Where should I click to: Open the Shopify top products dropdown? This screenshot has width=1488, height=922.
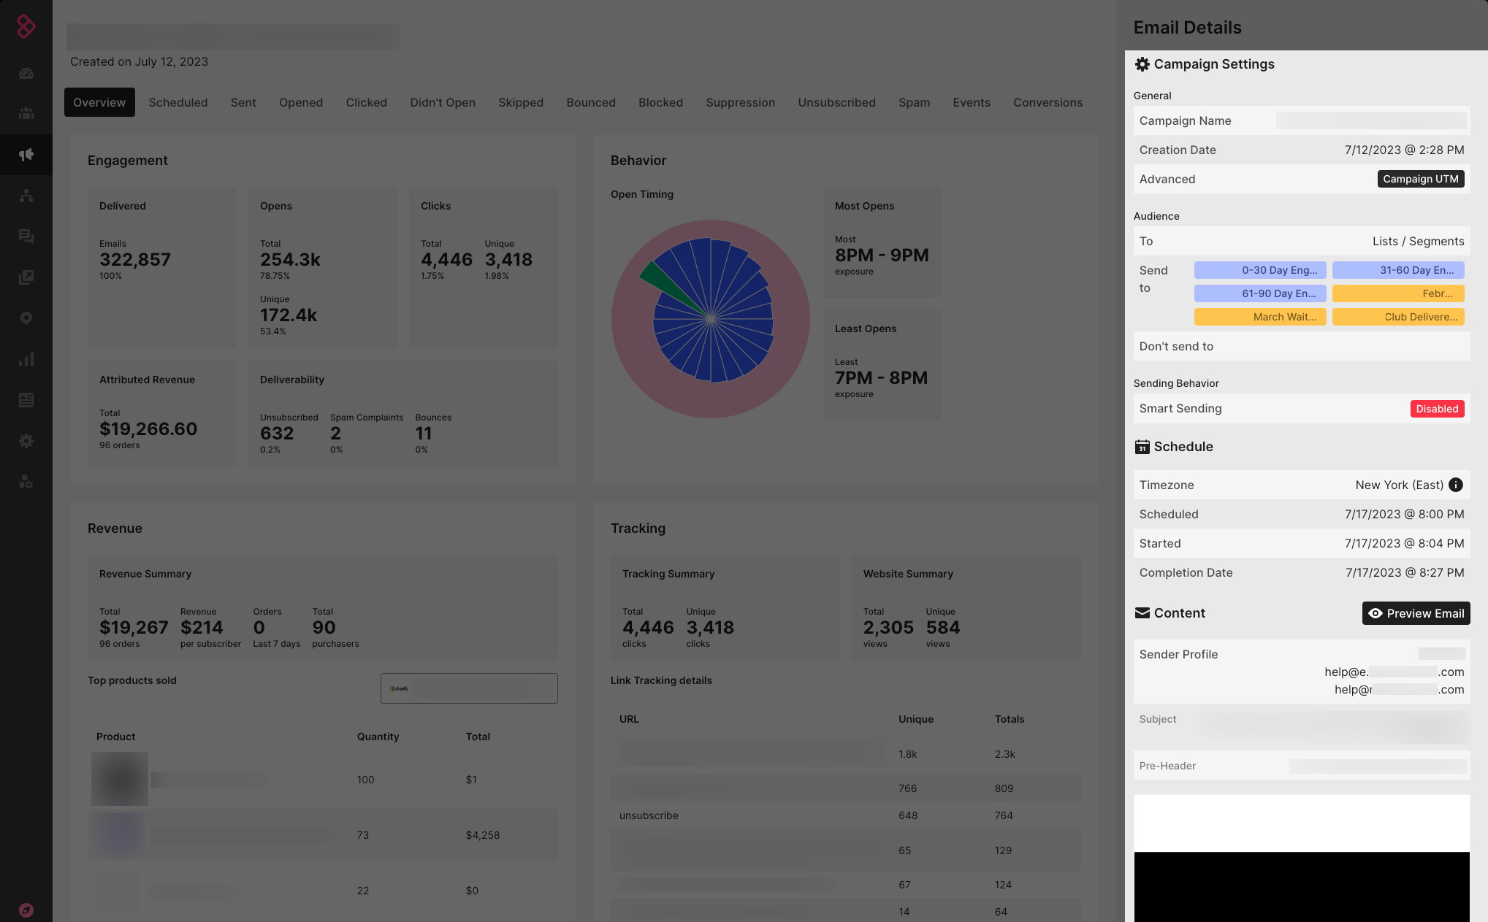point(469,688)
